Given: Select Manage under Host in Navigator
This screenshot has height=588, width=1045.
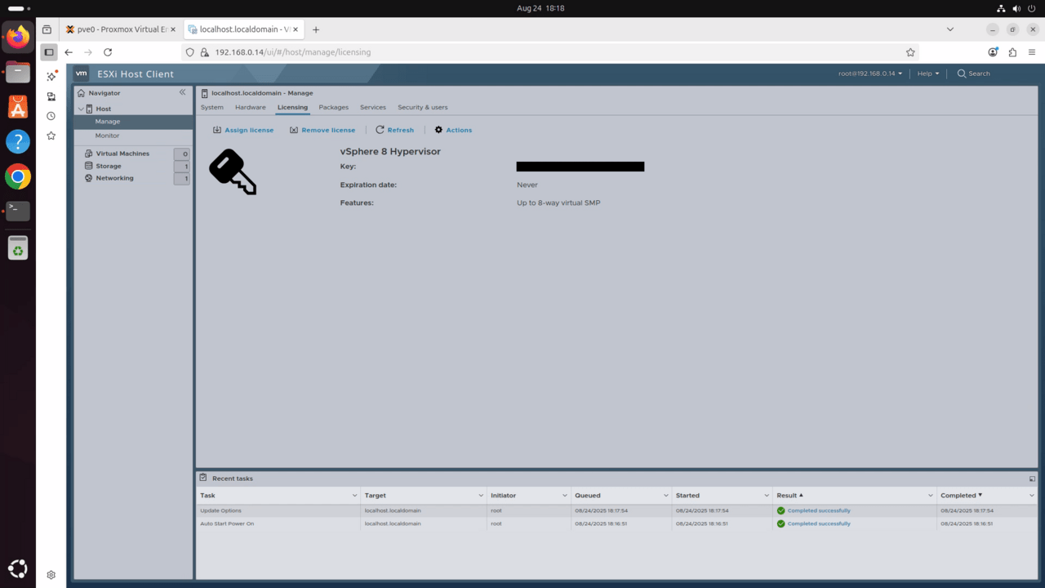Looking at the screenshot, I should 107,122.
